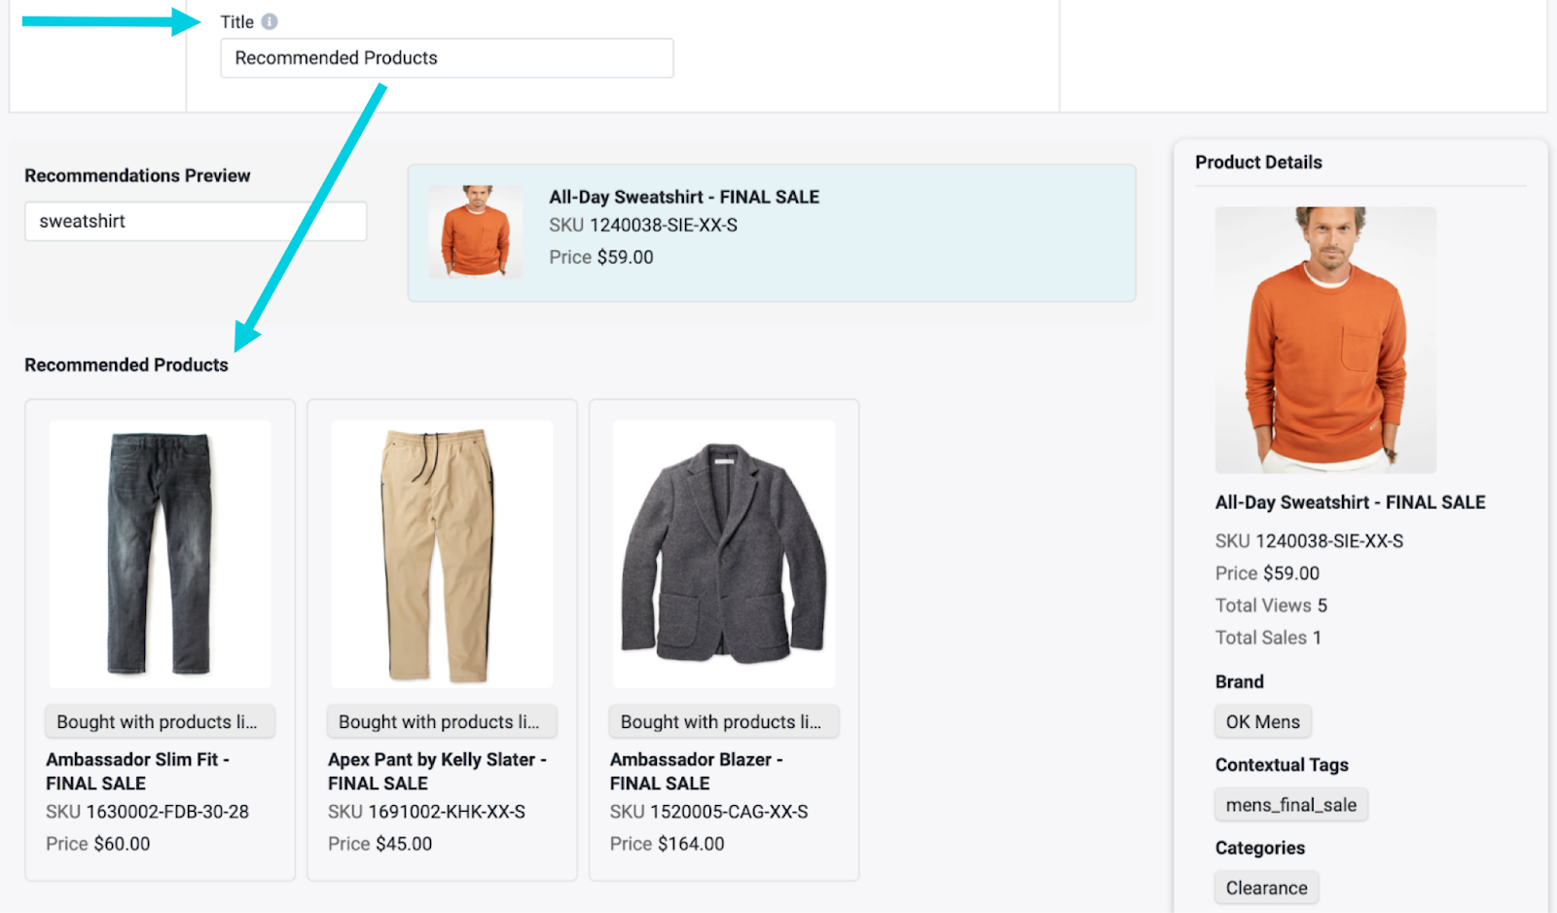This screenshot has height=913, width=1557.
Task: Focus the Title field containing Recommended Products
Action: tap(447, 57)
